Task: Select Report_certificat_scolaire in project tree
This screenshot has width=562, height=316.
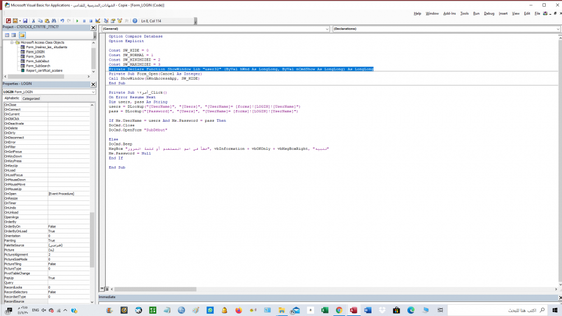Action: tap(44, 71)
